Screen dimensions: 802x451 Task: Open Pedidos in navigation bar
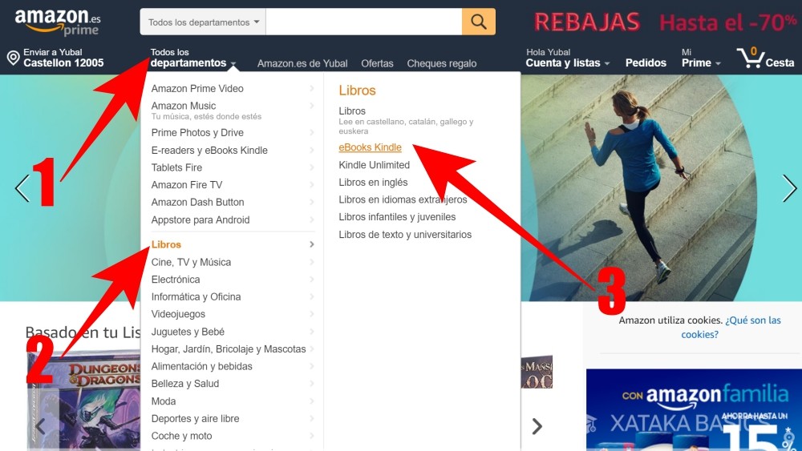(646, 62)
